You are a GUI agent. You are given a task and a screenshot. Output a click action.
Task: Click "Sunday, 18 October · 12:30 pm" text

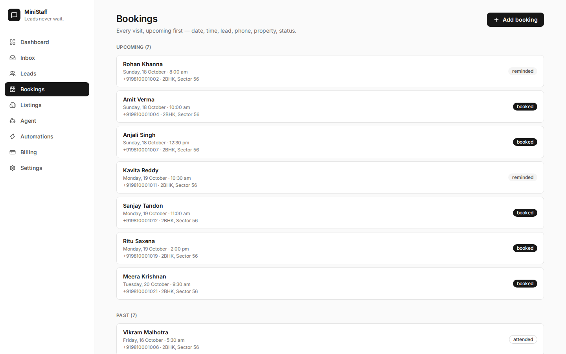[156, 143]
